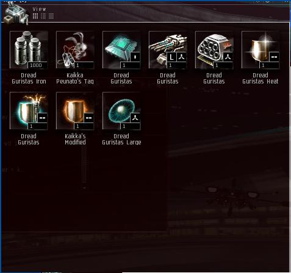
Task: Click the empty inventory area below items
Action: coord(122,193)
